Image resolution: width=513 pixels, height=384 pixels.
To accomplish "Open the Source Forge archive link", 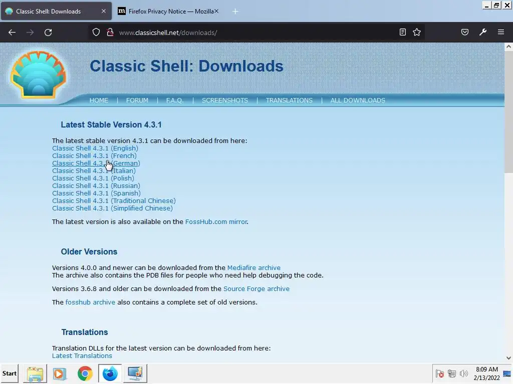I will (256, 289).
